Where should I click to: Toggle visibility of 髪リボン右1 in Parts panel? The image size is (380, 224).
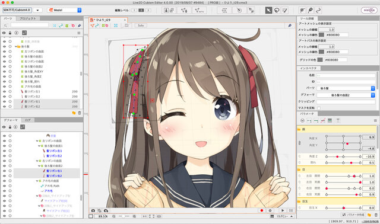tap(4, 101)
